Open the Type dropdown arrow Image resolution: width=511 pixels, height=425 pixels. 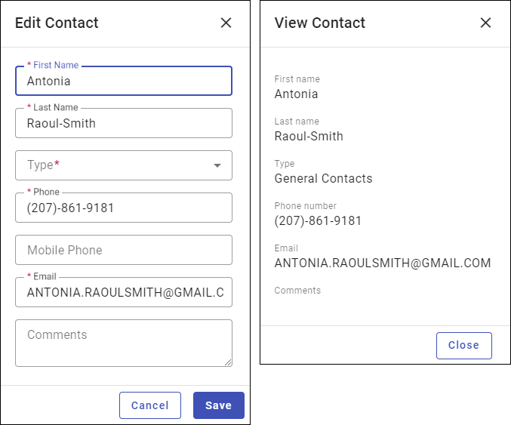point(217,165)
